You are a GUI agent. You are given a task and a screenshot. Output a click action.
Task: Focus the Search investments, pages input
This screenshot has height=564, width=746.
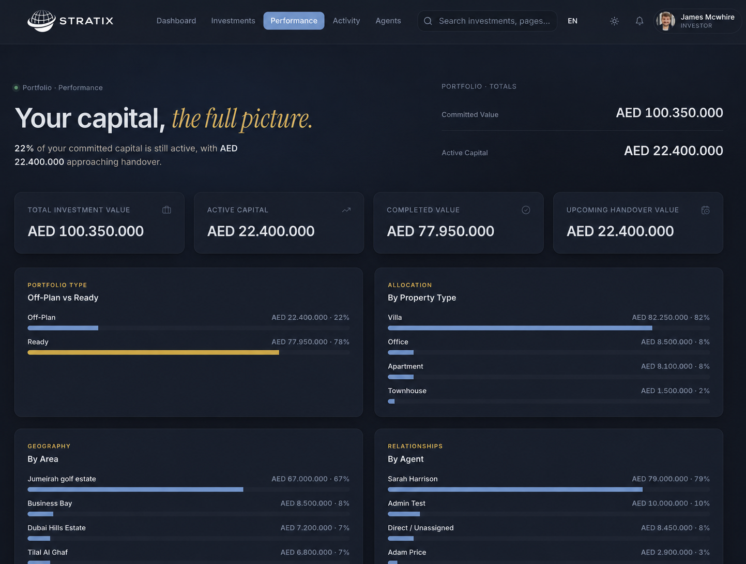(488, 21)
